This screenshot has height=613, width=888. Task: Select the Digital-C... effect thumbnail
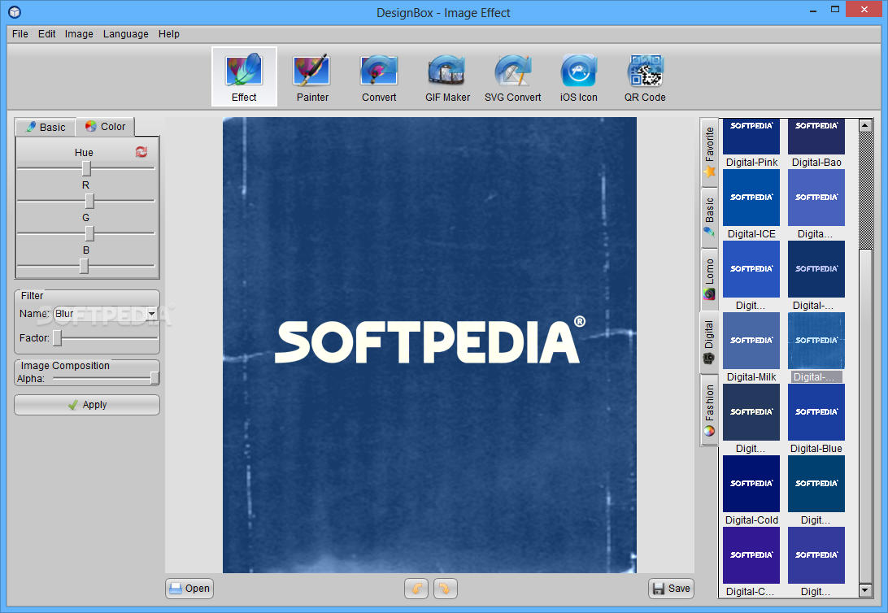coord(751,555)
